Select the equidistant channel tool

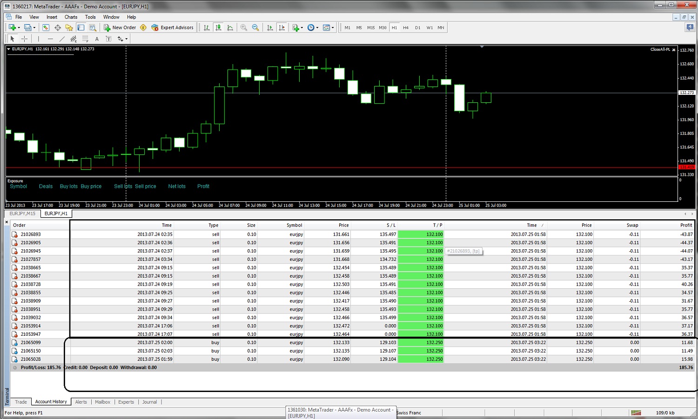[x=74, y=39]
